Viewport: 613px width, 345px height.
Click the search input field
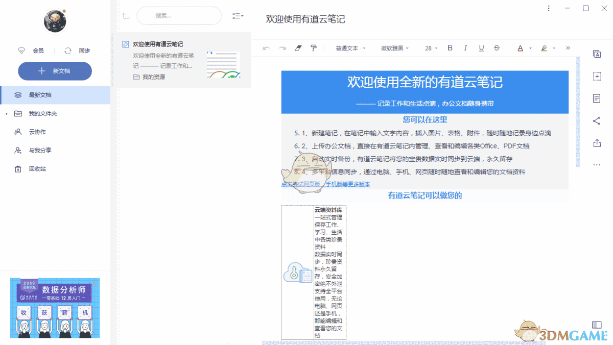coord(179,16)
